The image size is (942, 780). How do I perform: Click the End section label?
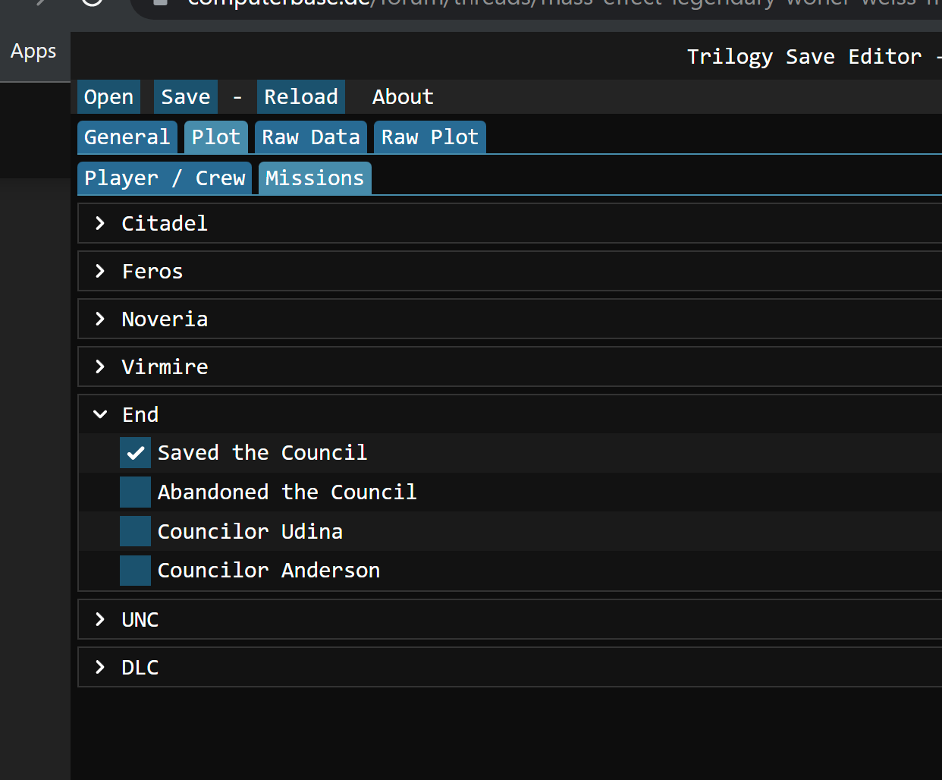tap(140, 414)
